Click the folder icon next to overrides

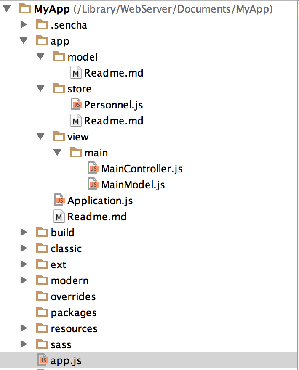click(43, 296)
